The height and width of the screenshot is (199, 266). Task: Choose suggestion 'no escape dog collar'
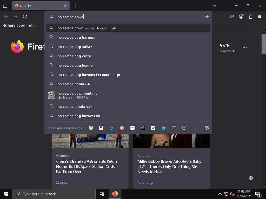click(128, 47)
